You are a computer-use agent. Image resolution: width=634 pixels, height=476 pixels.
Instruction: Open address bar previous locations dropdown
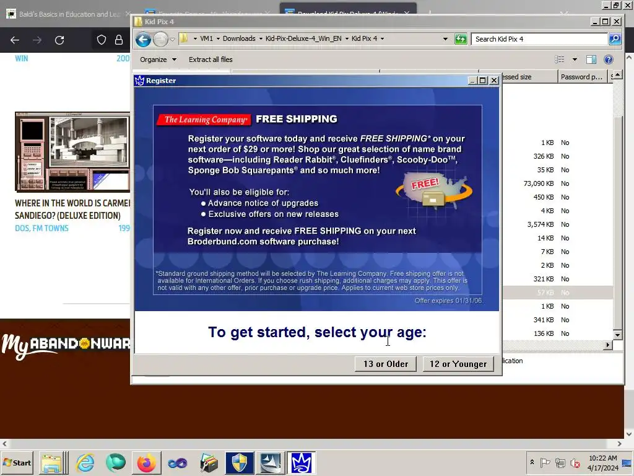[x=445, y=39]
